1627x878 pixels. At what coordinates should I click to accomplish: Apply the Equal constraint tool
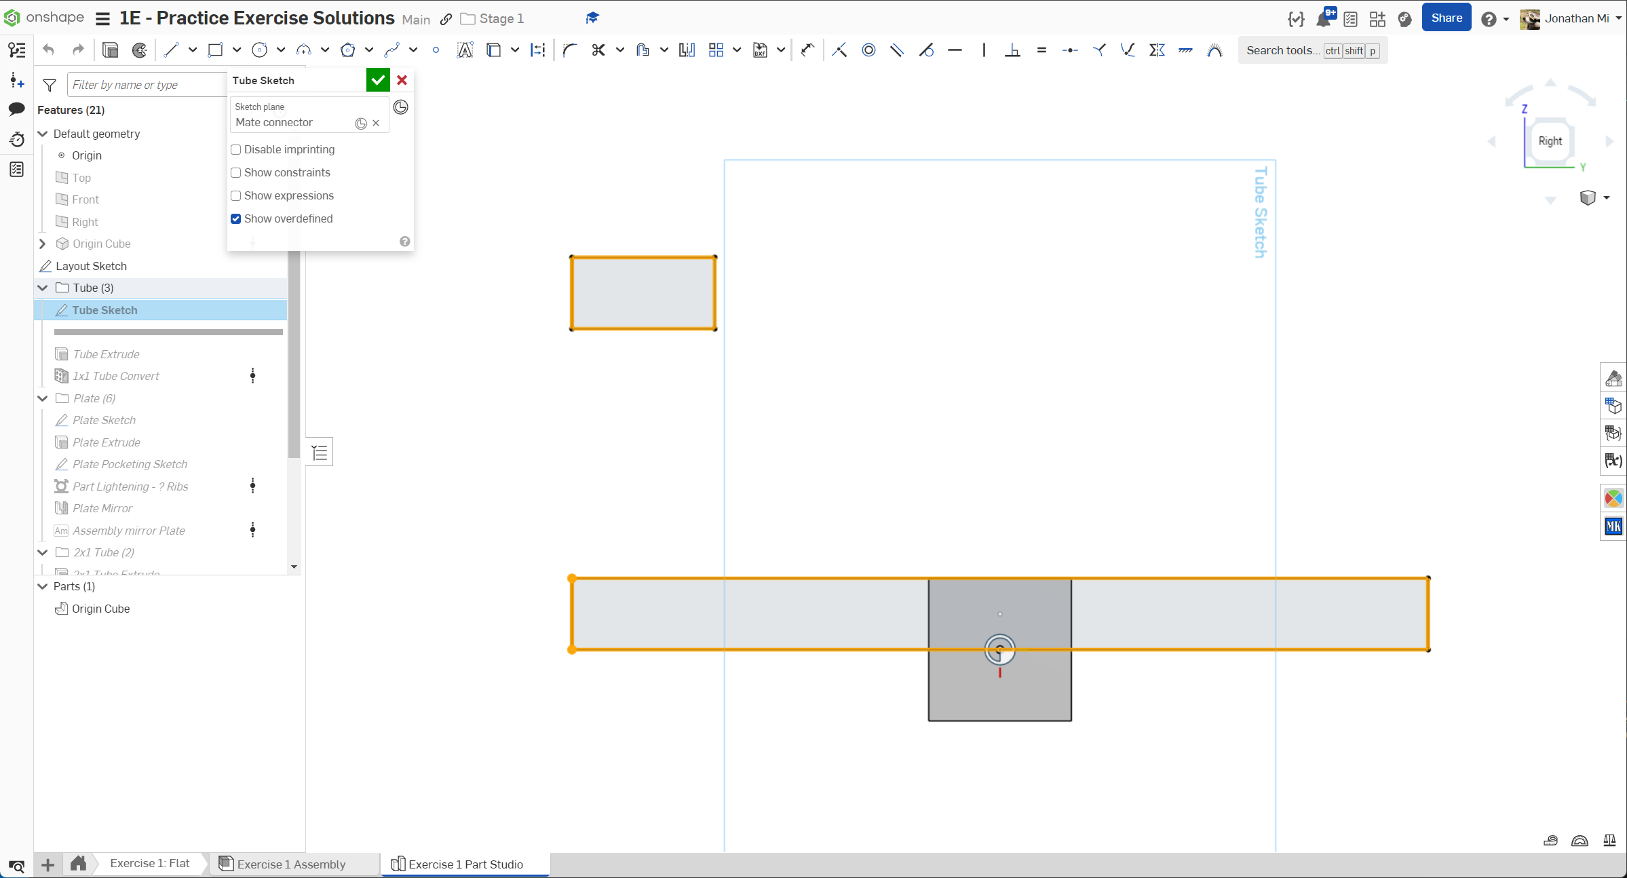click(x=1041, y=50)
